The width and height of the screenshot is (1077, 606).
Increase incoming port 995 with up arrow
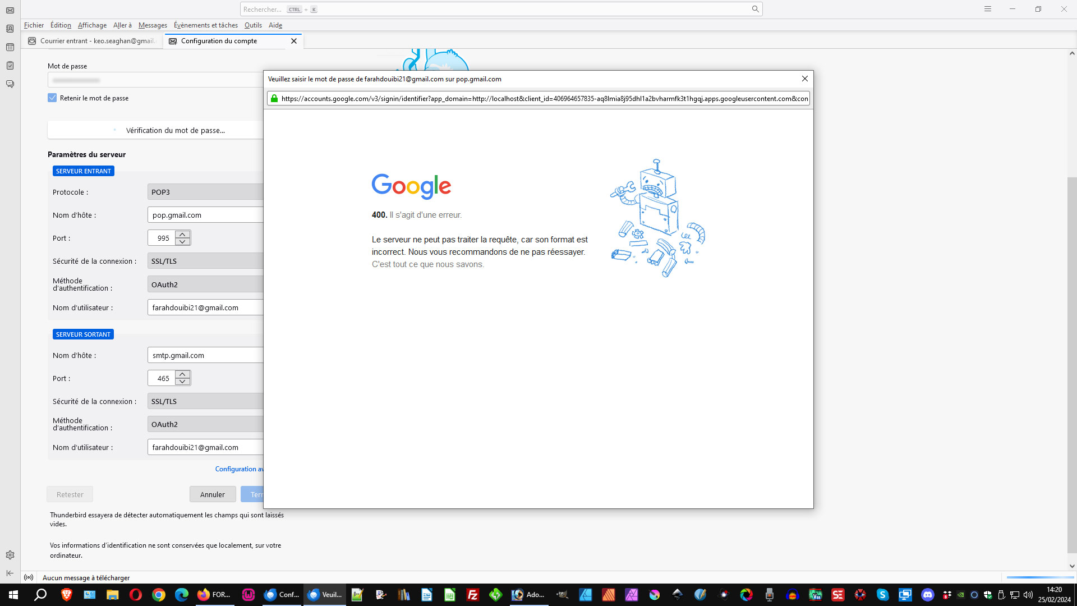pyautogui.click(x=182, y=234)
